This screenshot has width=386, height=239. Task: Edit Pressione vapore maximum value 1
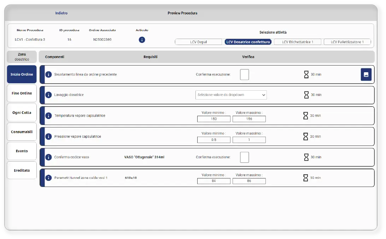249,140
